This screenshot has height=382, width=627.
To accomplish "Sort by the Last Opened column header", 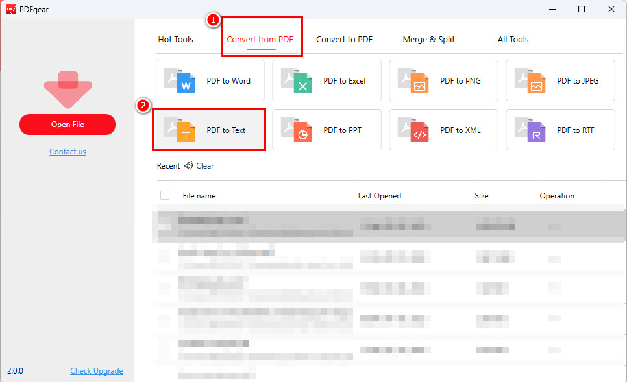I will (380, 196).
